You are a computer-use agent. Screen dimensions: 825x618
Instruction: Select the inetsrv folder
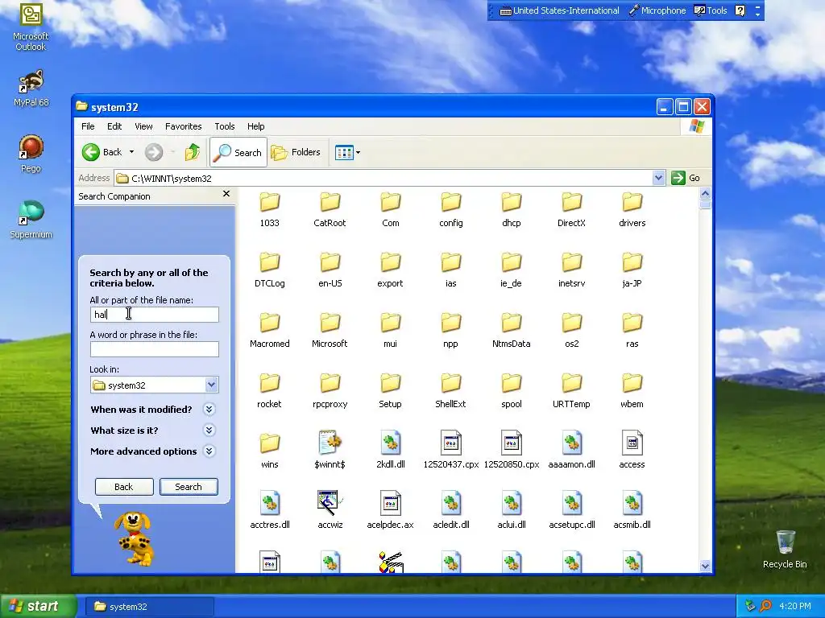click(x=571, y=270)
